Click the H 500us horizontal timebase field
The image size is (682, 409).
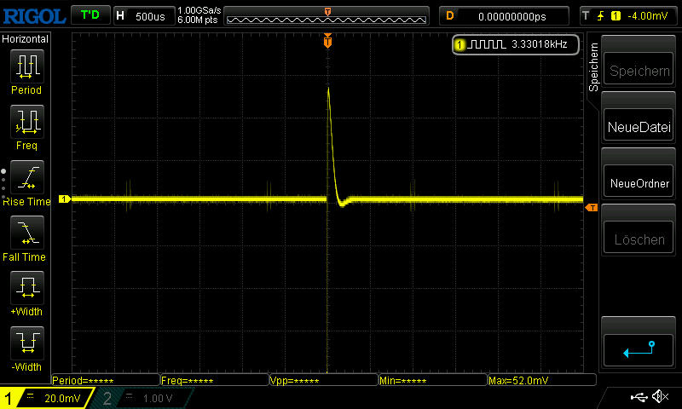point(144,16)
